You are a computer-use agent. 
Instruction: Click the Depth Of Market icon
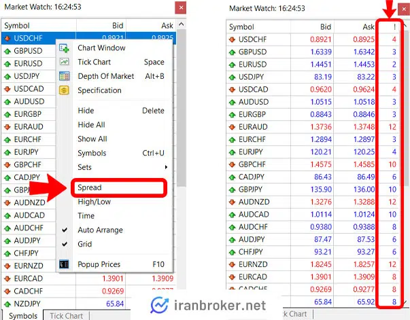point(65,76)
